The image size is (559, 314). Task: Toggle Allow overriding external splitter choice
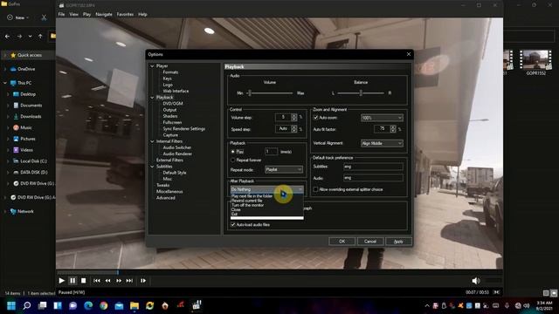point(315,189)
